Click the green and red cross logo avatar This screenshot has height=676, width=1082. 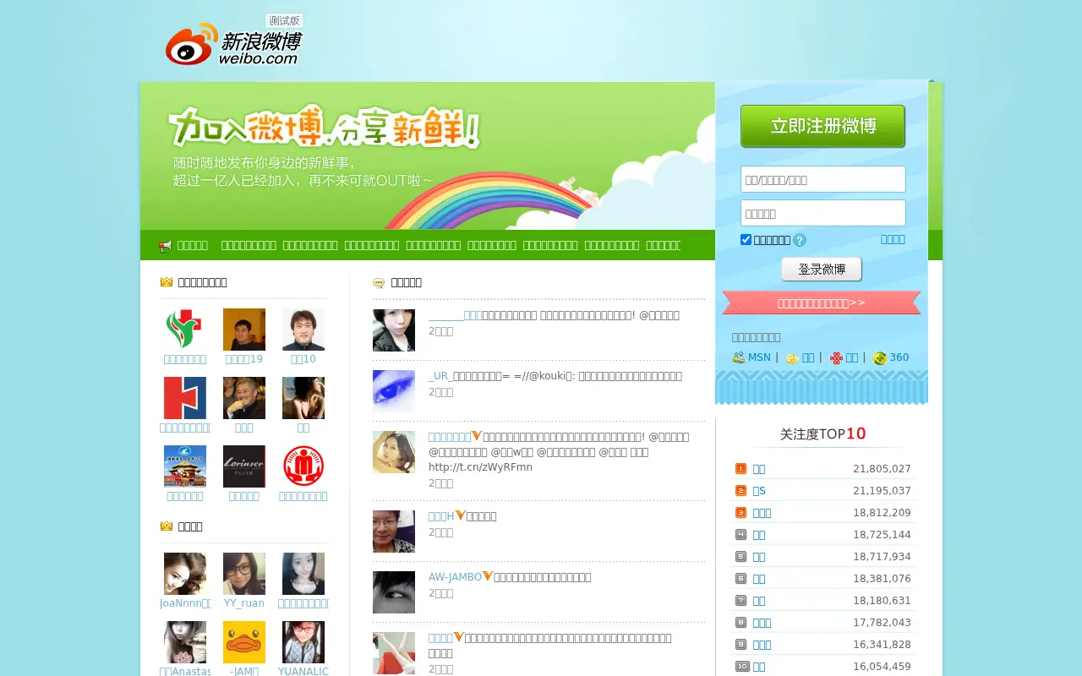pyautogui.click(x=185, y=330)
